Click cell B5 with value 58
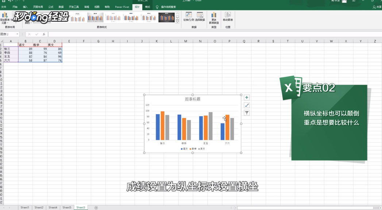The image size is (382, 210). point(25,60)
